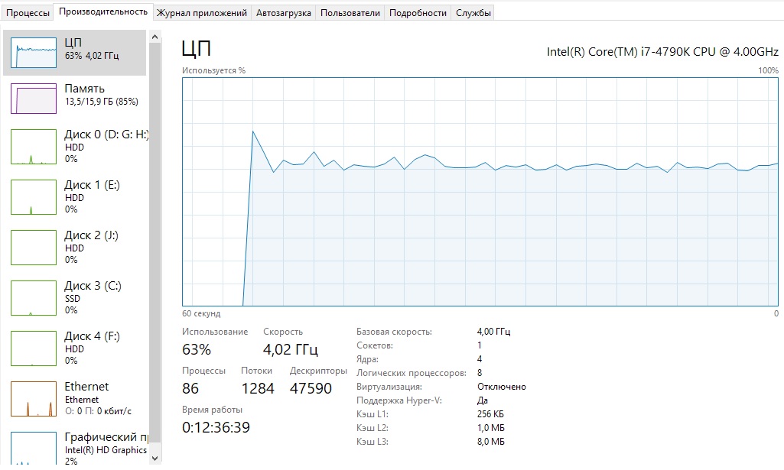This screenshot has width=784, height=470.
Task: Select the Intel(R) HD Graphics entry
Action: point(74,448)
